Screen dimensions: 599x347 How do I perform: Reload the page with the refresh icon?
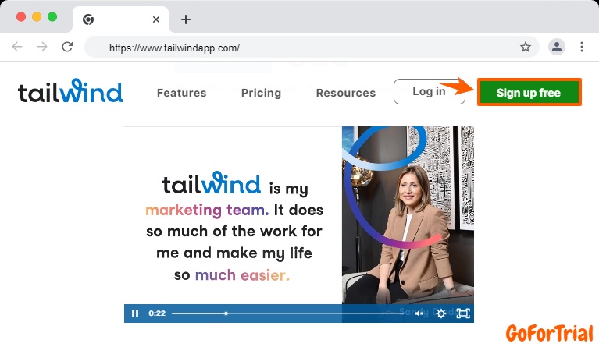coord(68,47)
